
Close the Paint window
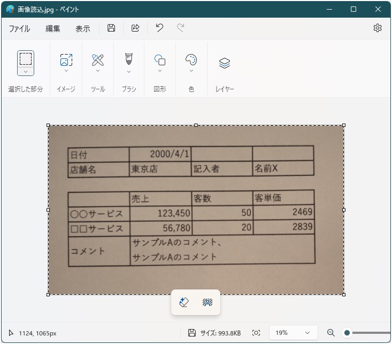pos(378,10)
